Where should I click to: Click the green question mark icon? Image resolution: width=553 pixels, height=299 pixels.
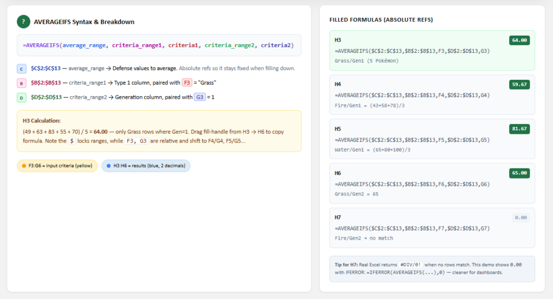[x=23, y=22]
